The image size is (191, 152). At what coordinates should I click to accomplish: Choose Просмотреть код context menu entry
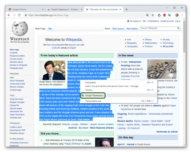tap(119, 101)
